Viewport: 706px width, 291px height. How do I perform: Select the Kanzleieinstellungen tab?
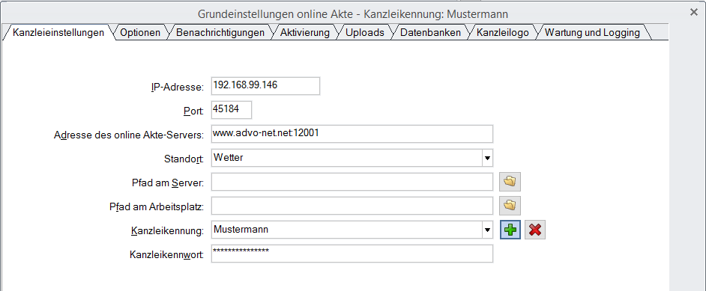[58, 33]
